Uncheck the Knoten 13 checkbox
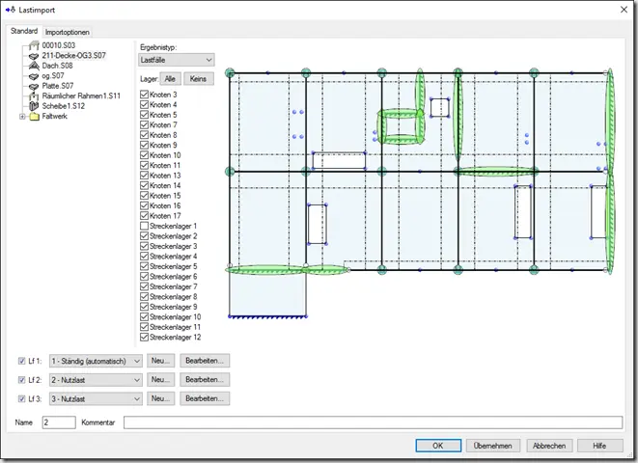638x463 pixels. pyautogui.click(x=144, y=176)
